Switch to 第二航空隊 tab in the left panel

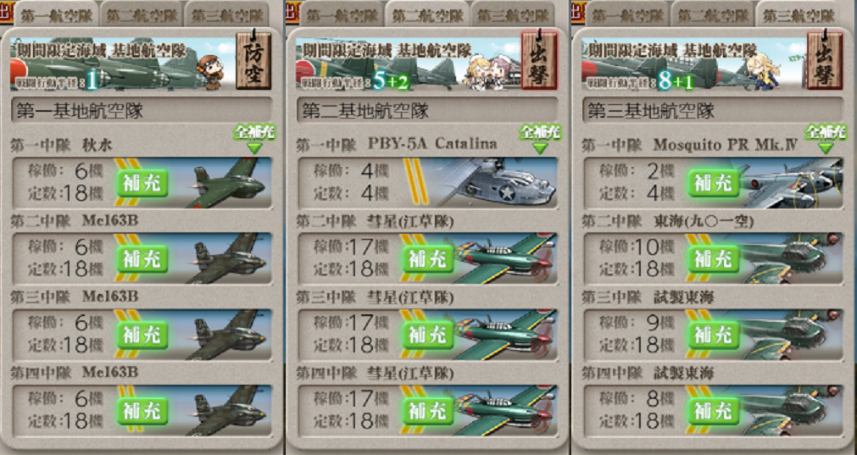(142, 14)
